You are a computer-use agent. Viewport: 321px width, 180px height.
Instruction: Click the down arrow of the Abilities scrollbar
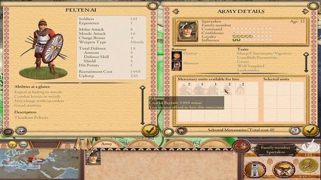142,123
